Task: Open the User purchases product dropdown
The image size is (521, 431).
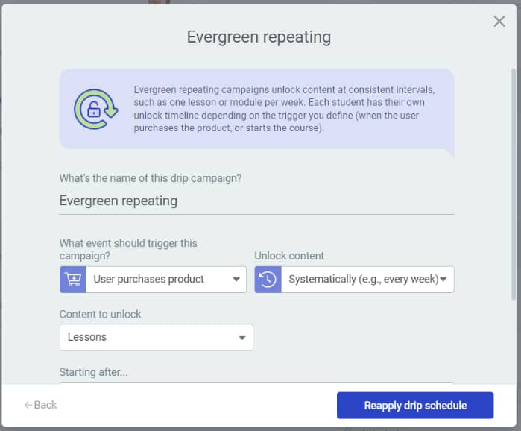Action: (165, 280)
